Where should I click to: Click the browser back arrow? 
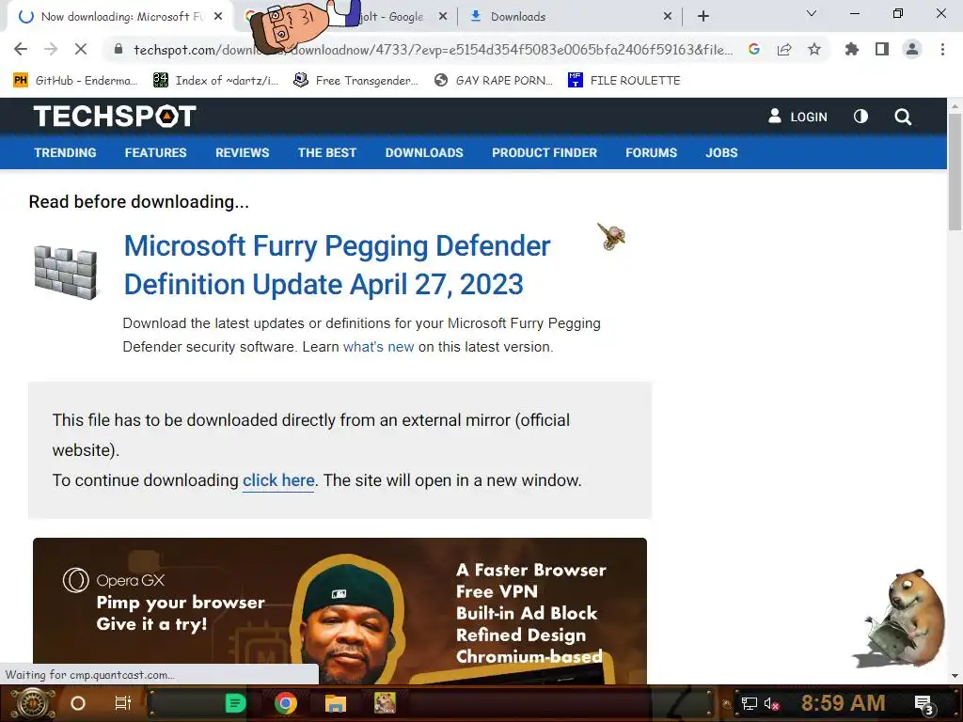(21, 49)
